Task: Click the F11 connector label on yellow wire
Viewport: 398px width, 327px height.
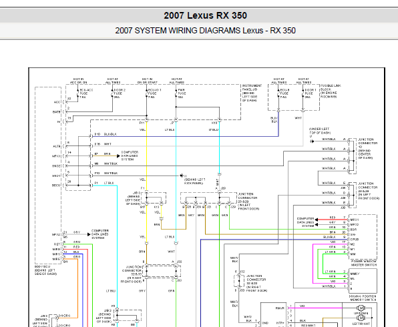Action: tap(142, 123)
